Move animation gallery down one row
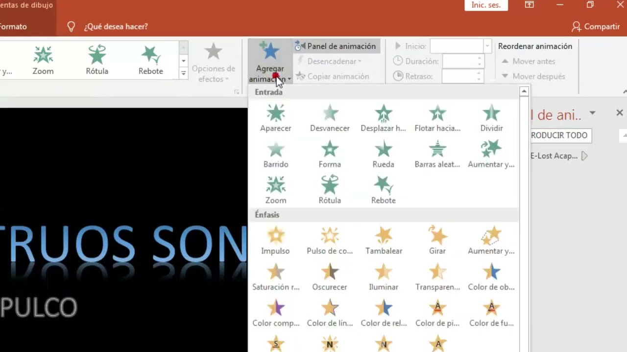 (x=184, y=61)
